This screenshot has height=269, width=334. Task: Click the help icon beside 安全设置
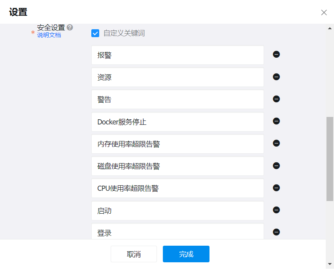pyautogui.click(x=70, y=27)
